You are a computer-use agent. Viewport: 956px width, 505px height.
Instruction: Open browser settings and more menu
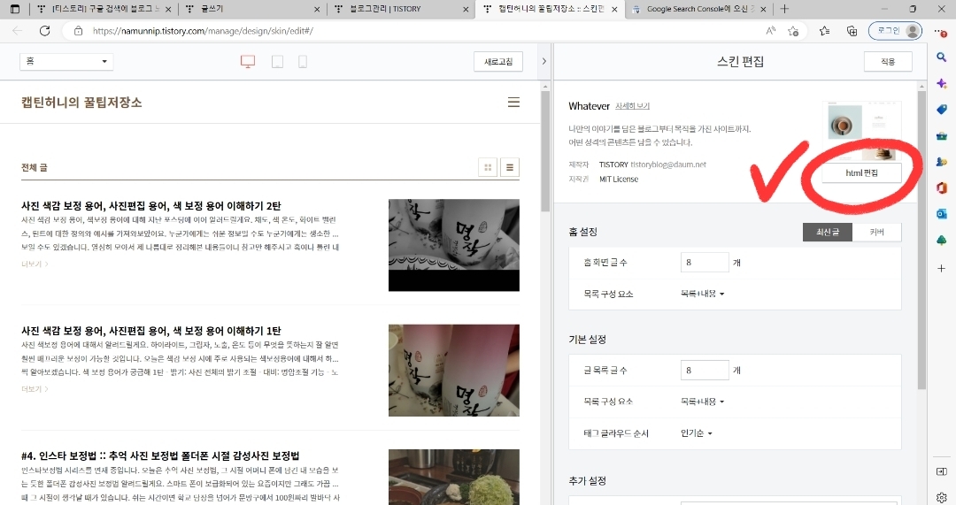(941, 31)
